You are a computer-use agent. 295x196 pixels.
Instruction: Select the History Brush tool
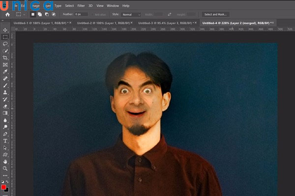point(5,99)
